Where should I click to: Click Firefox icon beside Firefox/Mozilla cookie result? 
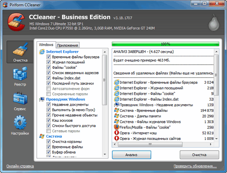(x=116, y=127)
